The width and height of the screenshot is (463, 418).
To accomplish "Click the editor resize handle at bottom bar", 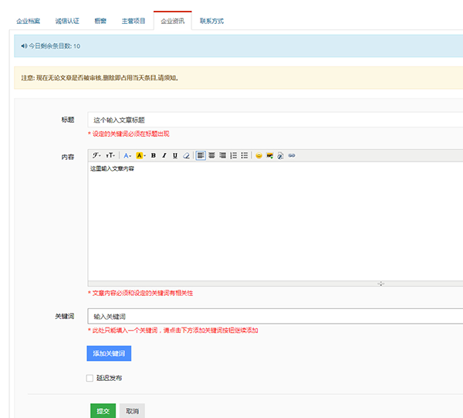I will [x=381, y=284].
